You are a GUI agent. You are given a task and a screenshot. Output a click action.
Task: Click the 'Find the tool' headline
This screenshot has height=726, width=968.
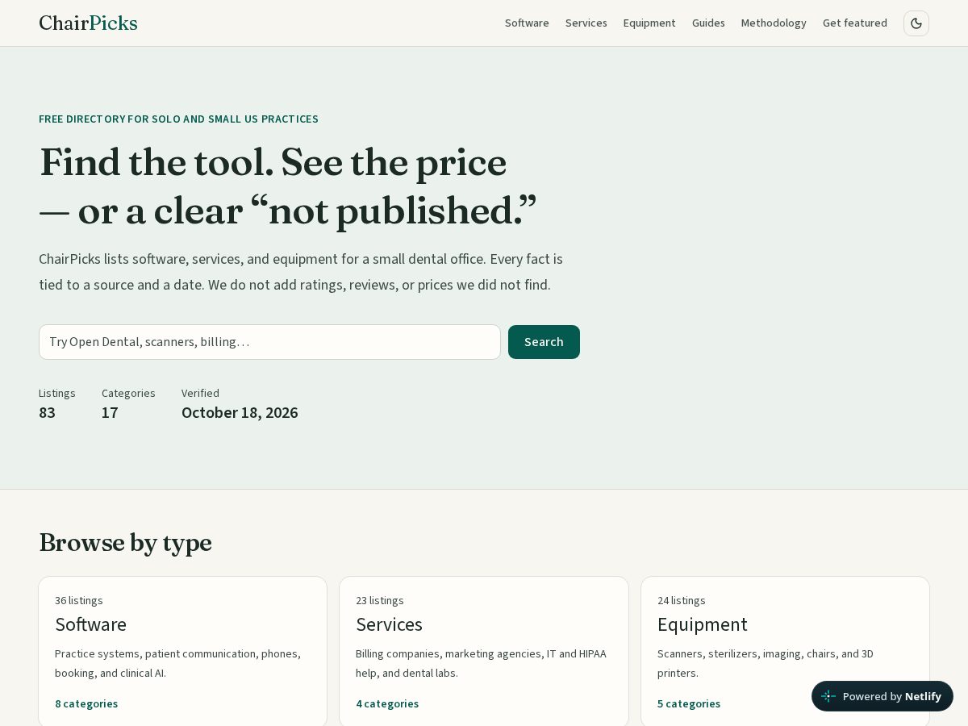click(x=288, y=186)
